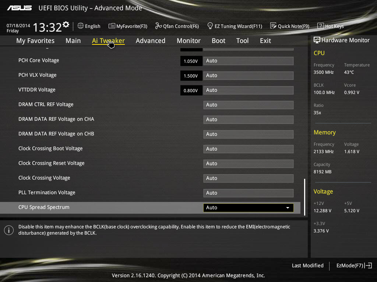377x282 pixels.
Task: Click the 1.500V PCH VLX reading
Action: click(191, 76)
